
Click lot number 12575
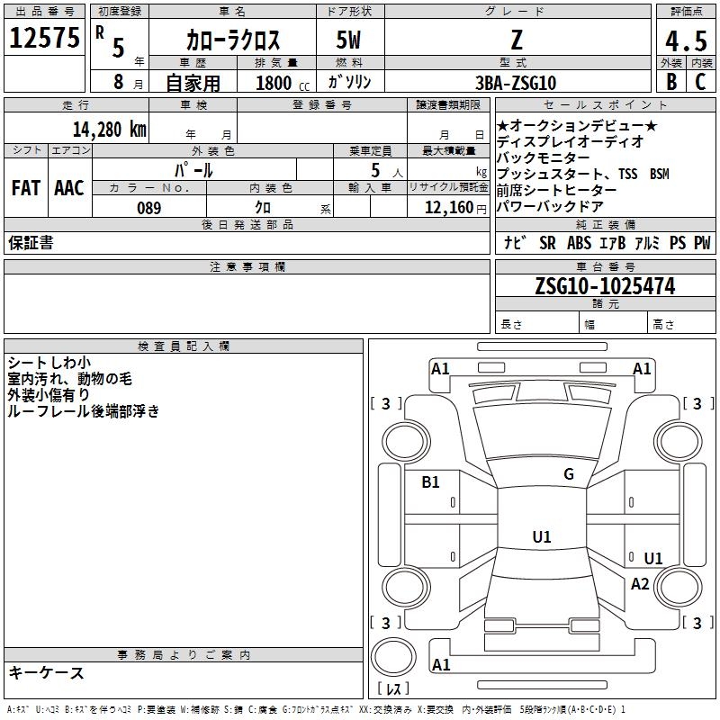coord(44,38)
